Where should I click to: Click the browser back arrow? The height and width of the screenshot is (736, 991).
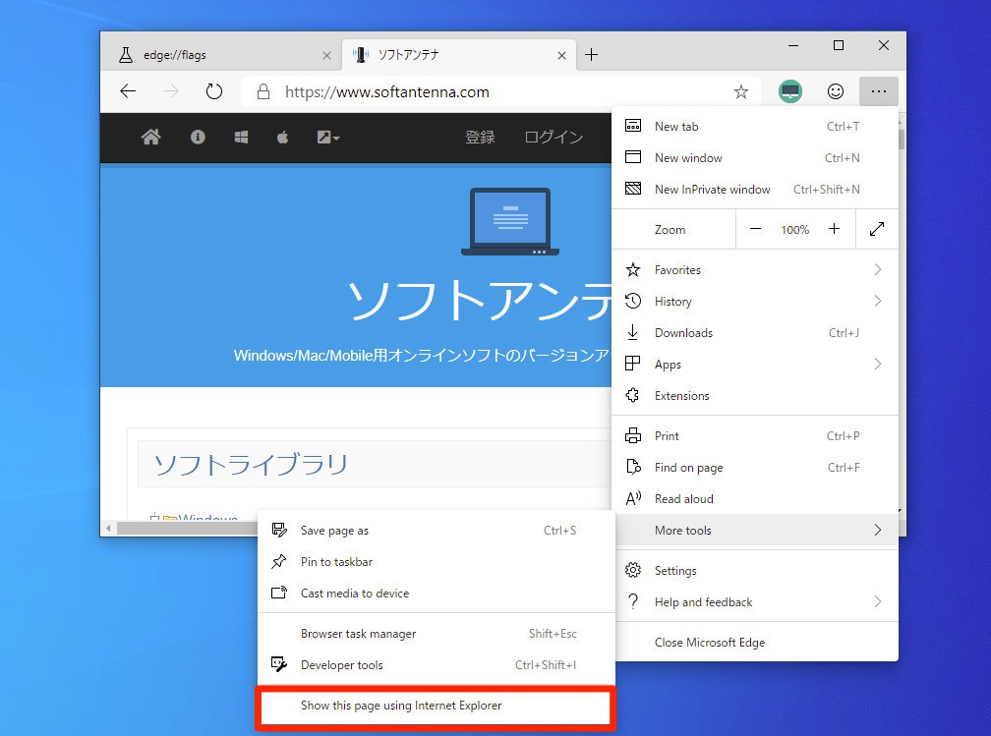point(128,91)
